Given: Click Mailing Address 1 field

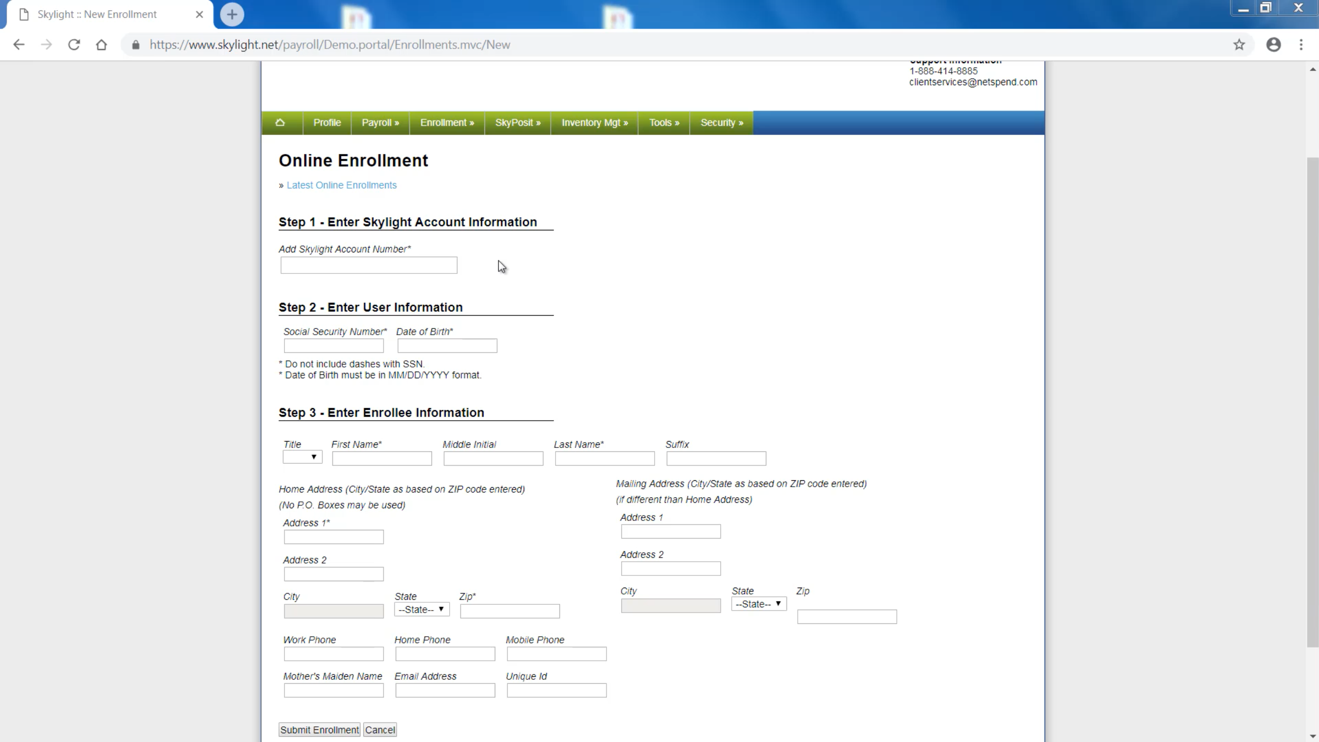Looking at the screenshot, I should 671,532.
